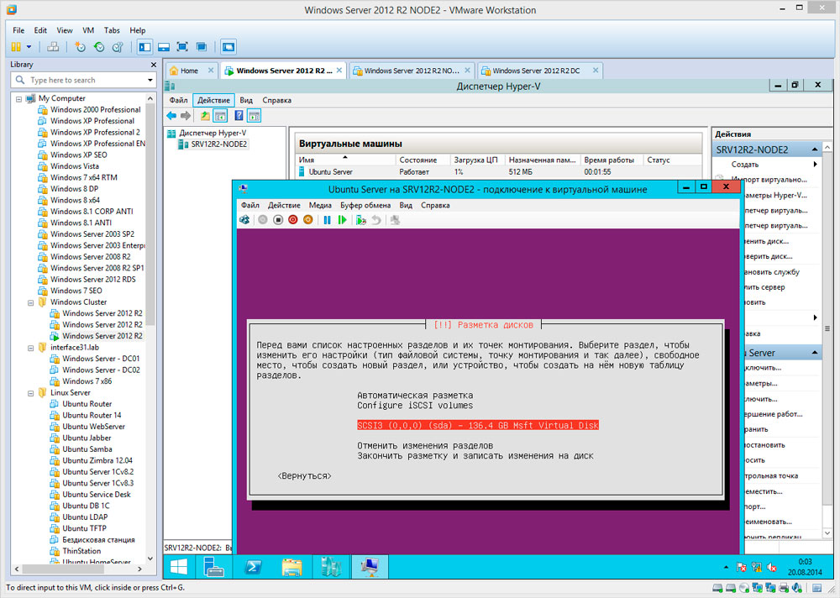The width and height of the screenshot is (840, 598).
Task: Sort virtual machines by Состояние column
Action: [417, 160]
